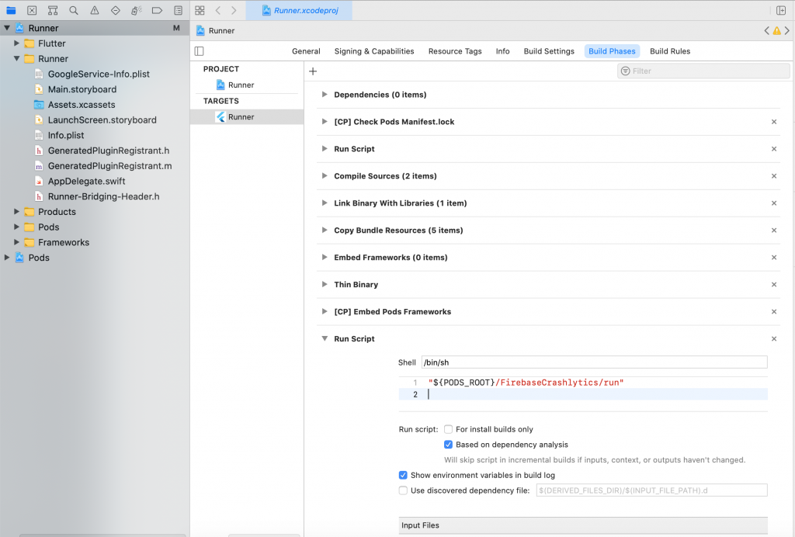795x537 pixels.
Task: Toggle For install builds only
Action: coord(448,429)
